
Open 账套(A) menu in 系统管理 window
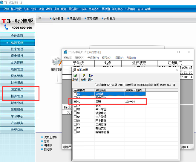point(79,58)
